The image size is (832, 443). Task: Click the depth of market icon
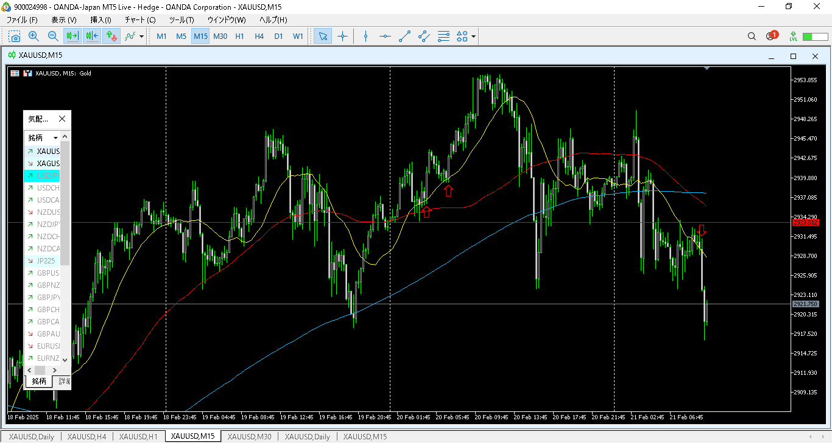click(x=27, y=74)
